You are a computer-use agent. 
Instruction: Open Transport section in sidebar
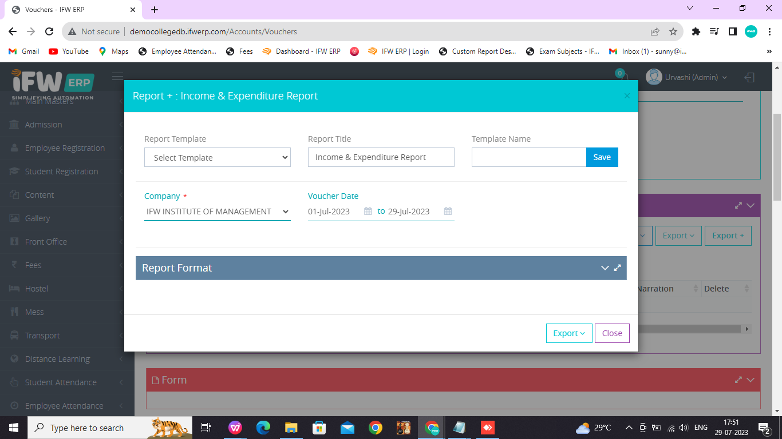click(x=67, y=336)
